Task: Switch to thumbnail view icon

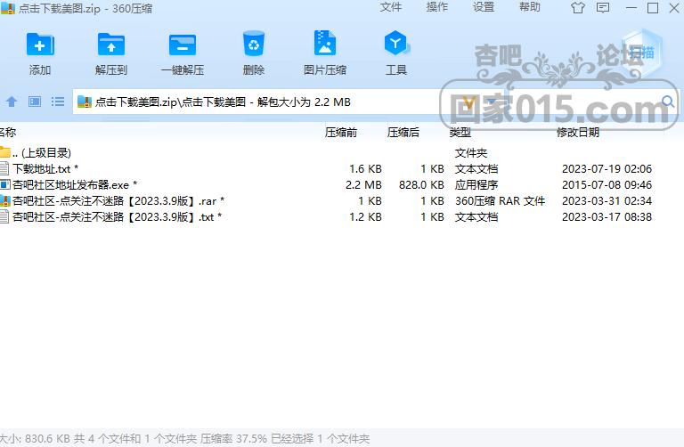Action: pyautogui.click(x=35, y=102)
